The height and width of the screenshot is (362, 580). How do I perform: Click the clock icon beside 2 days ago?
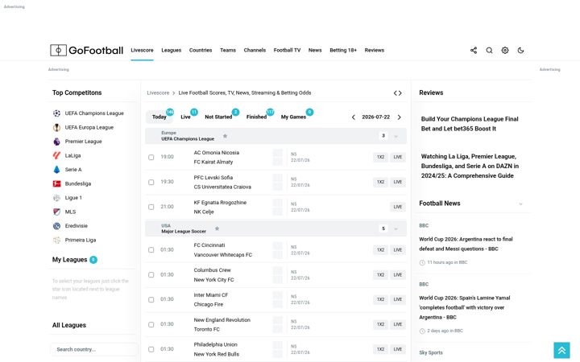tap(422, 331)
